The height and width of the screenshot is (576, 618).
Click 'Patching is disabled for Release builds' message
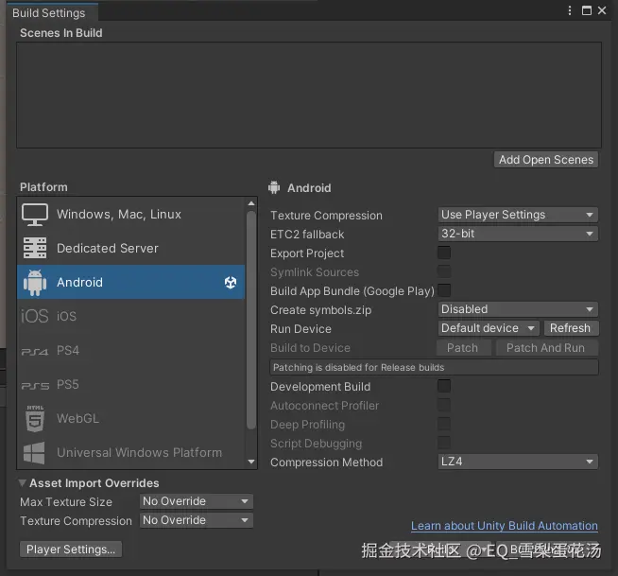(434, 367)
